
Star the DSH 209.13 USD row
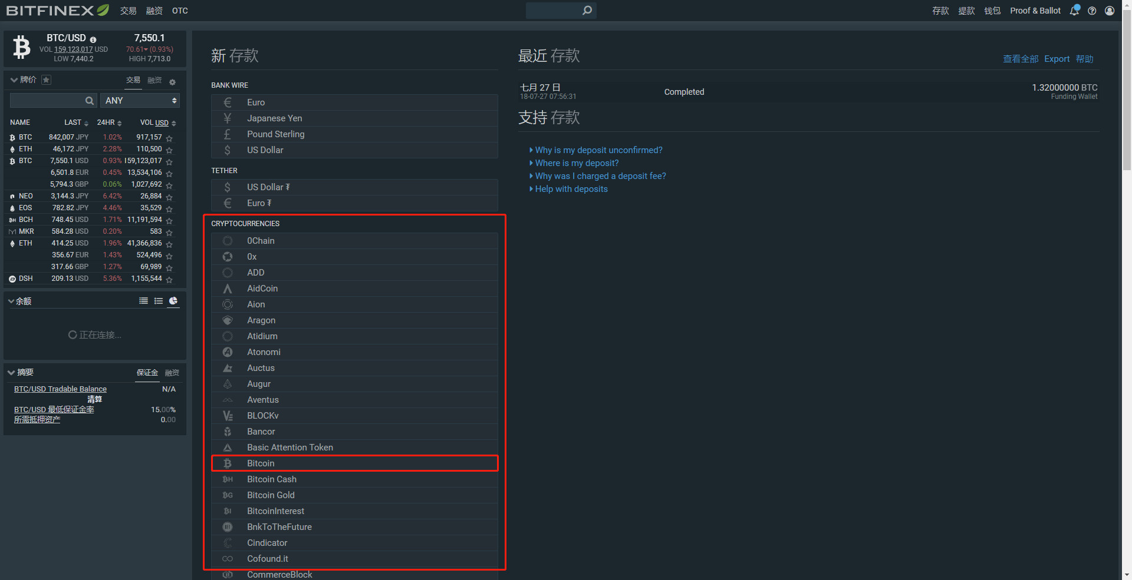click(x=169, y=280)
